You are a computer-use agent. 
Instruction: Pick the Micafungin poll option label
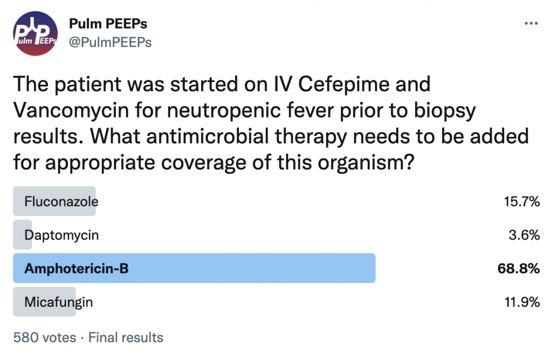click(58, 302)
